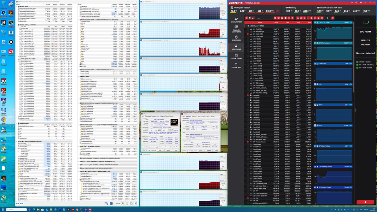Open Bench tab in left CPU-Z window
The image size is (377, 212).
point(168,116)
